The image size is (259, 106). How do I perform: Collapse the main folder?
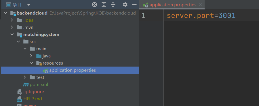(x=25, y=49)
